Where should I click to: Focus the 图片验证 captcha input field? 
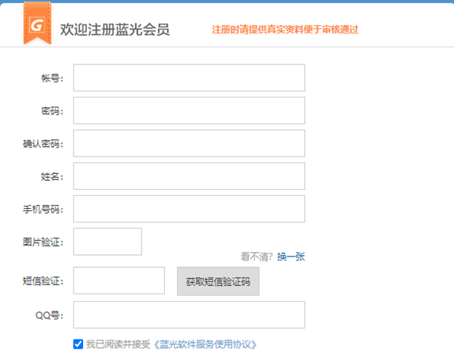coord(107,242)
